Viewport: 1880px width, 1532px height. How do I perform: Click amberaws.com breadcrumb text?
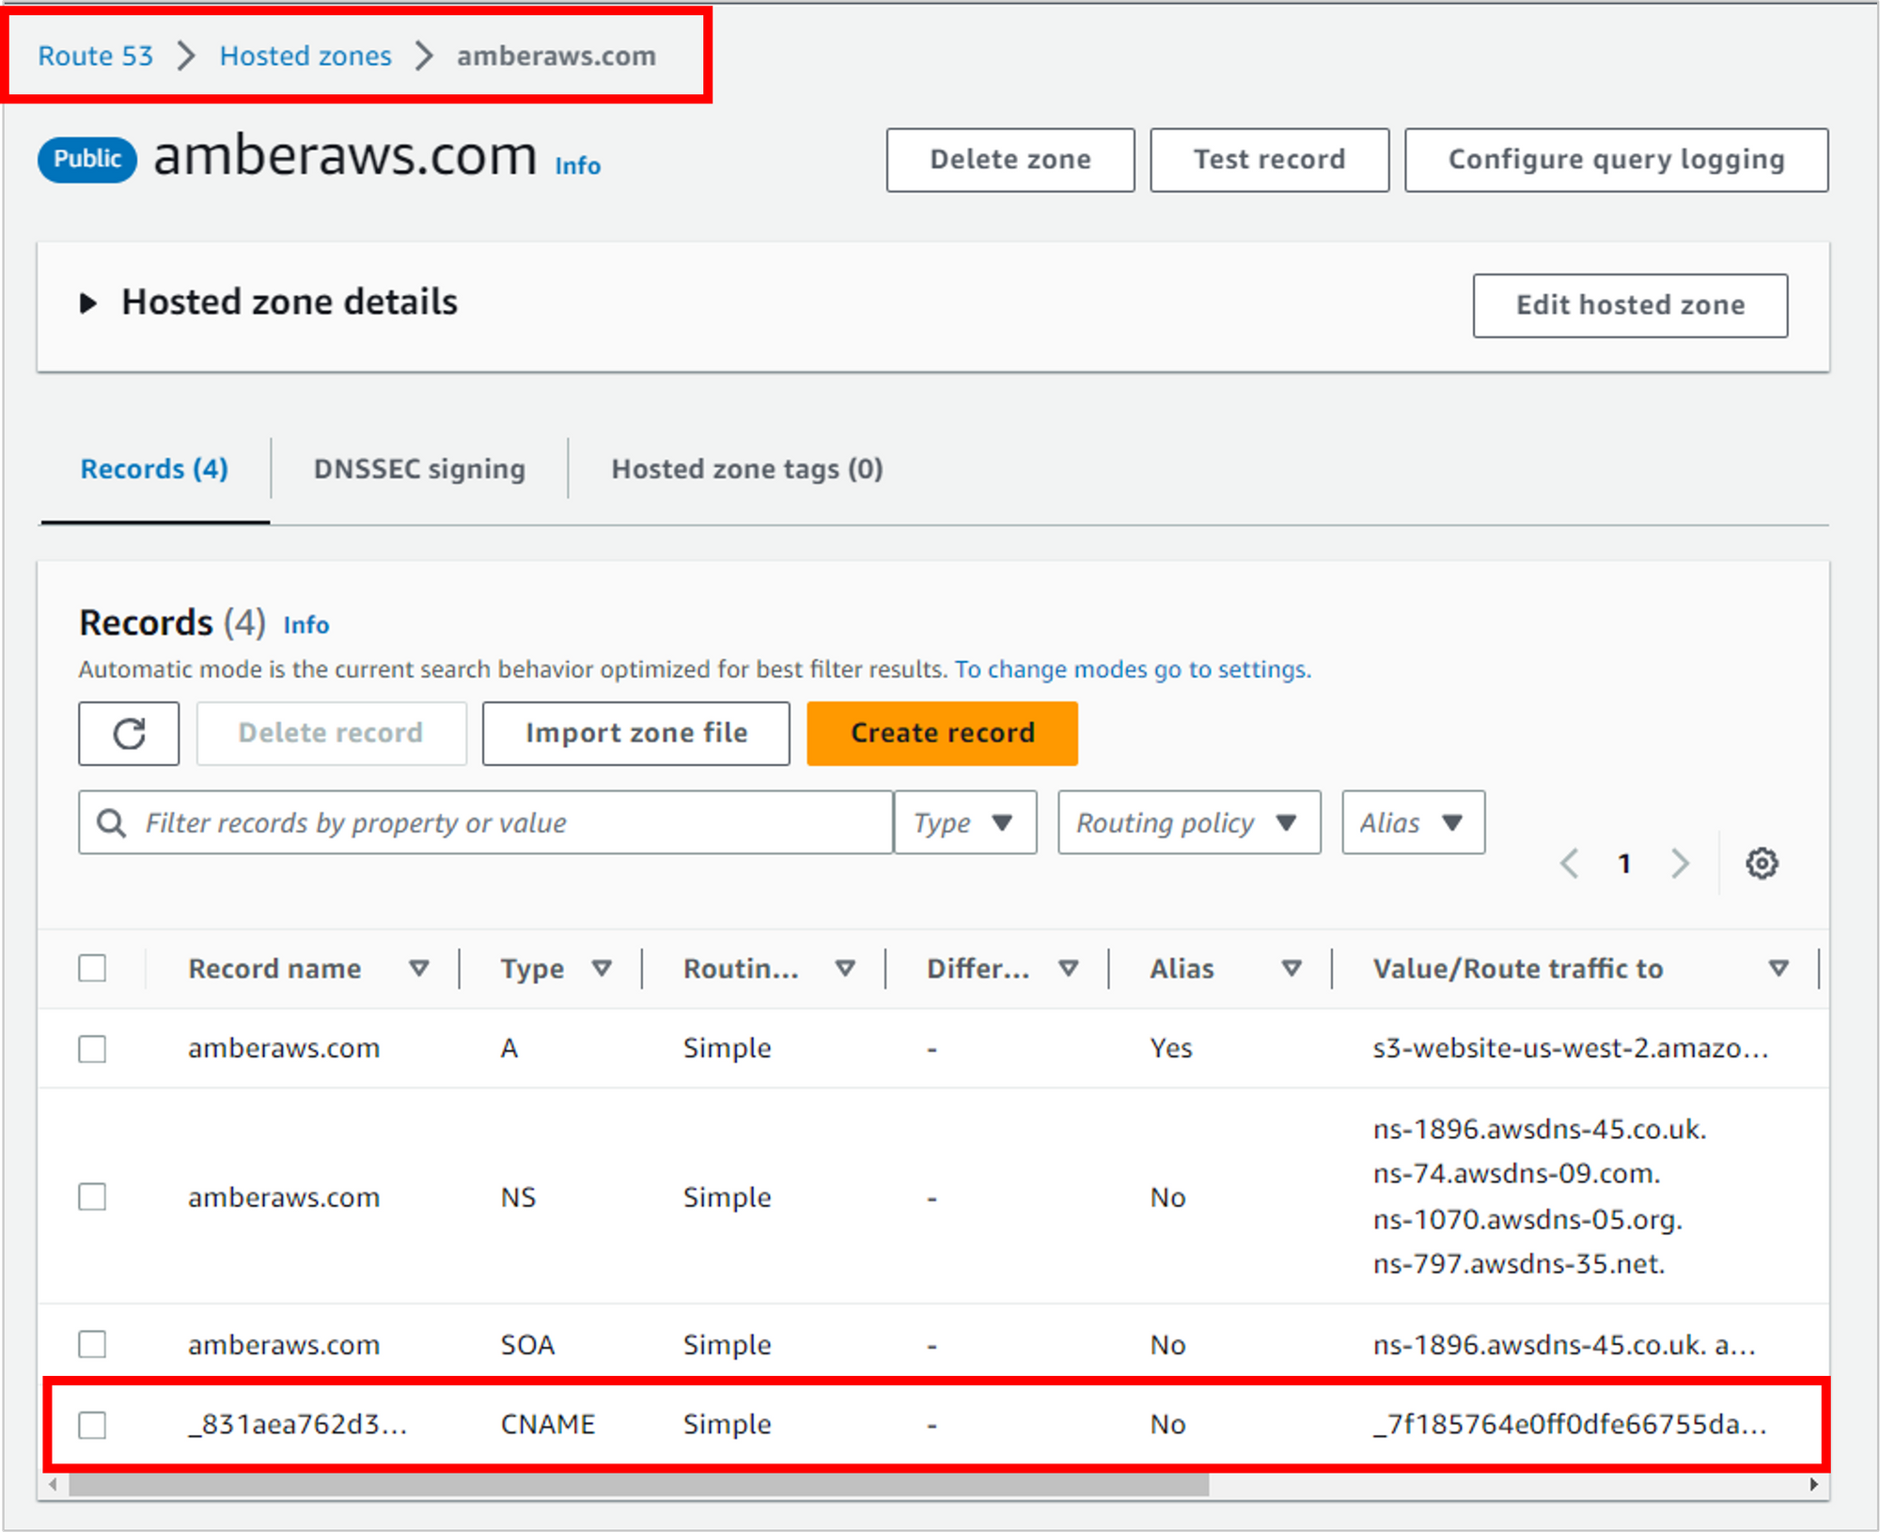[556, 55]
